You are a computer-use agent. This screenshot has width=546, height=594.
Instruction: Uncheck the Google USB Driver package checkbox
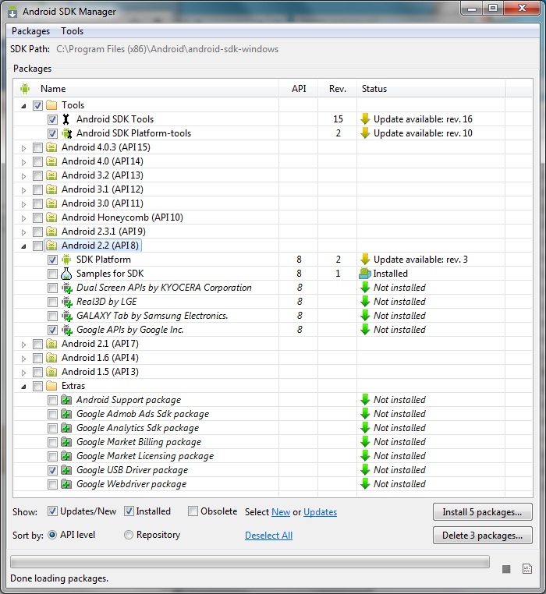52,470
